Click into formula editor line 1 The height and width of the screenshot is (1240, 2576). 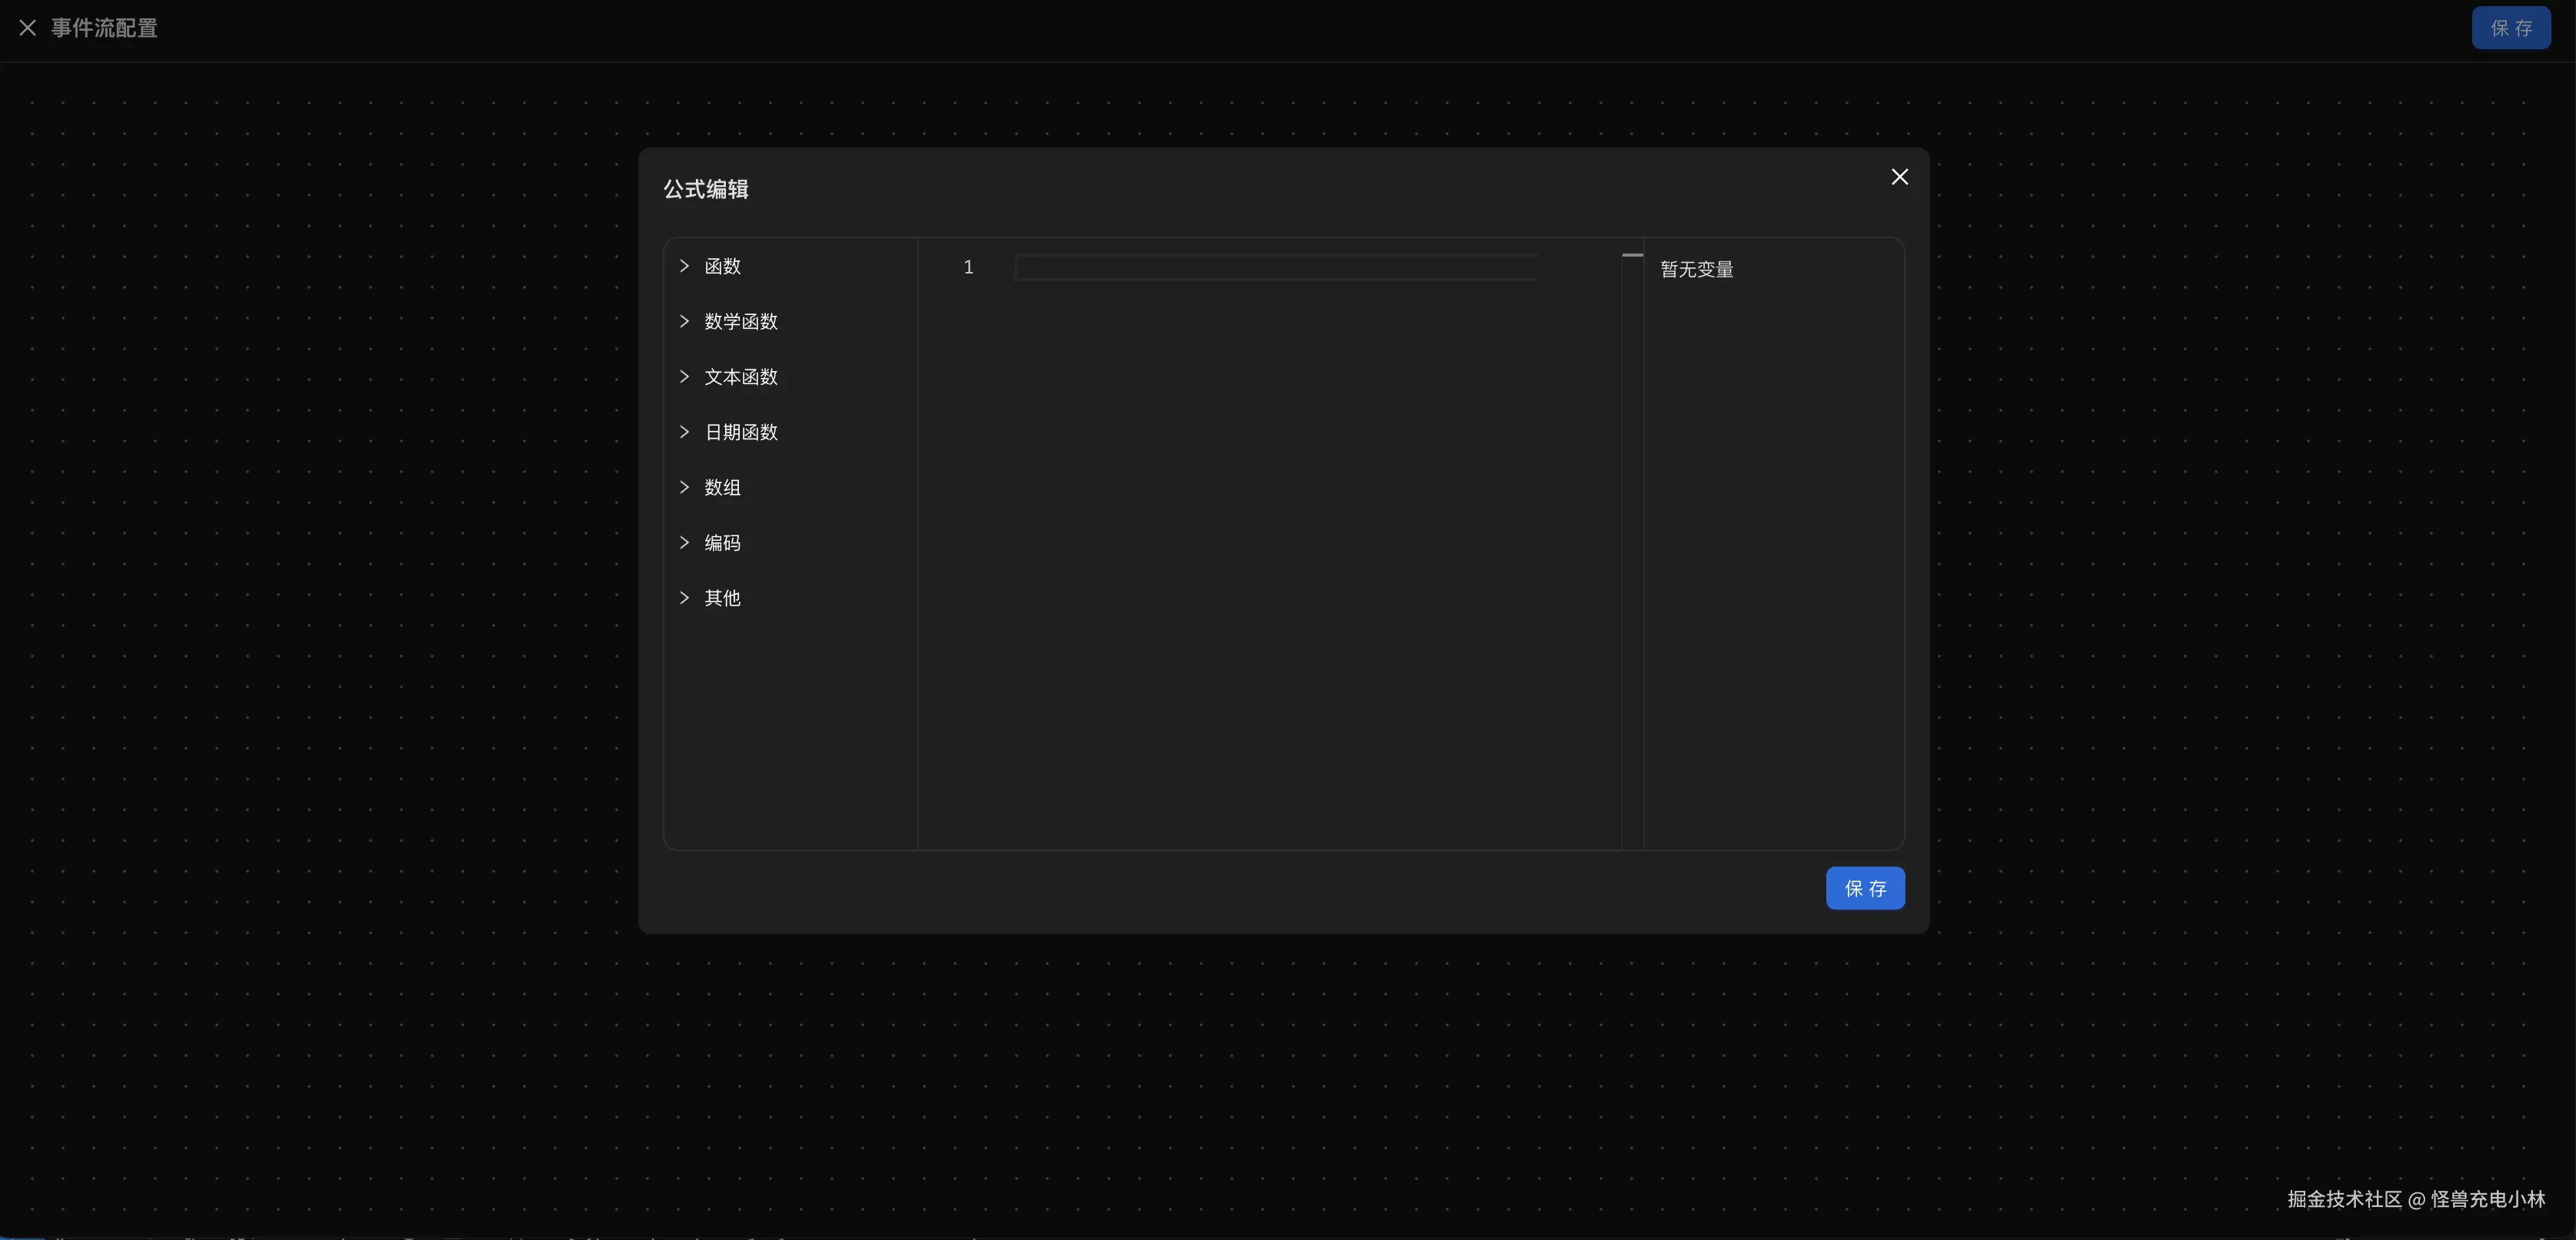tap(1275, 267)
